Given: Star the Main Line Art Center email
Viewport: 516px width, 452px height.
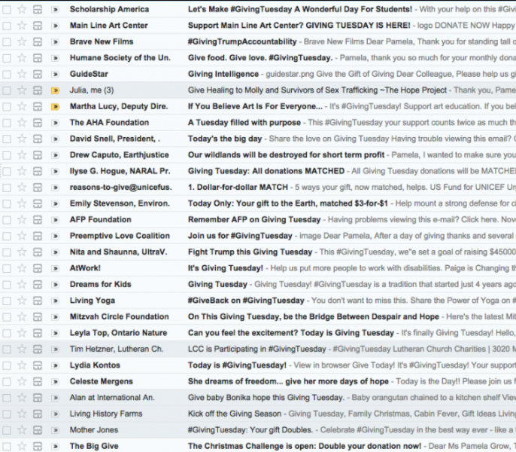Looking at the screenshot, I should [x=22, y=26].
